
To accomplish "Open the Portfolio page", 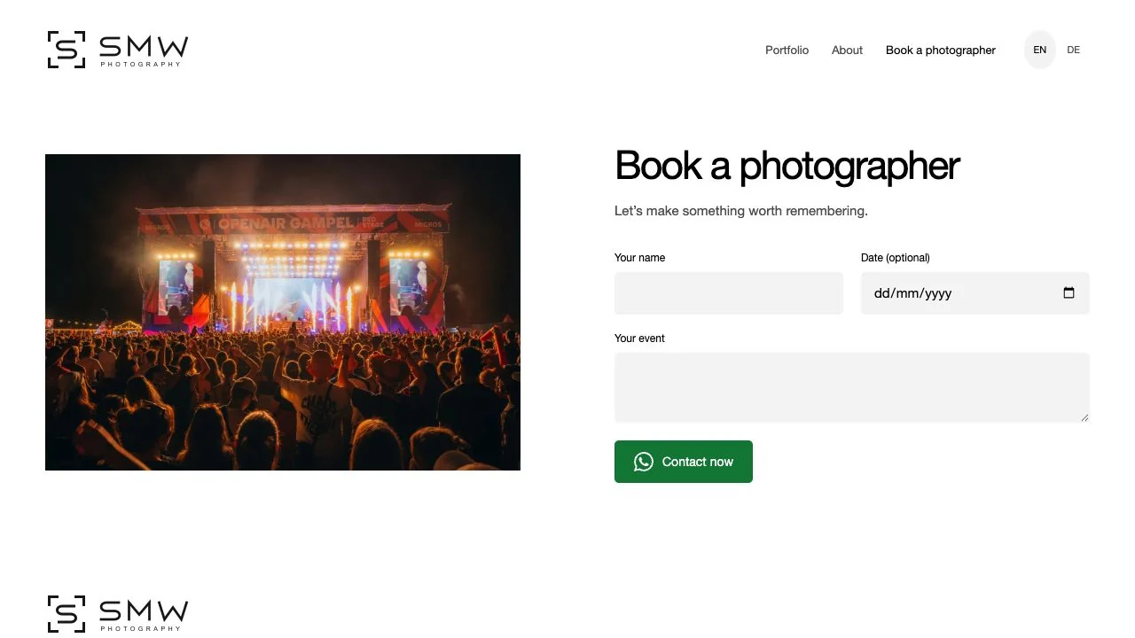I will coord(787,50).
